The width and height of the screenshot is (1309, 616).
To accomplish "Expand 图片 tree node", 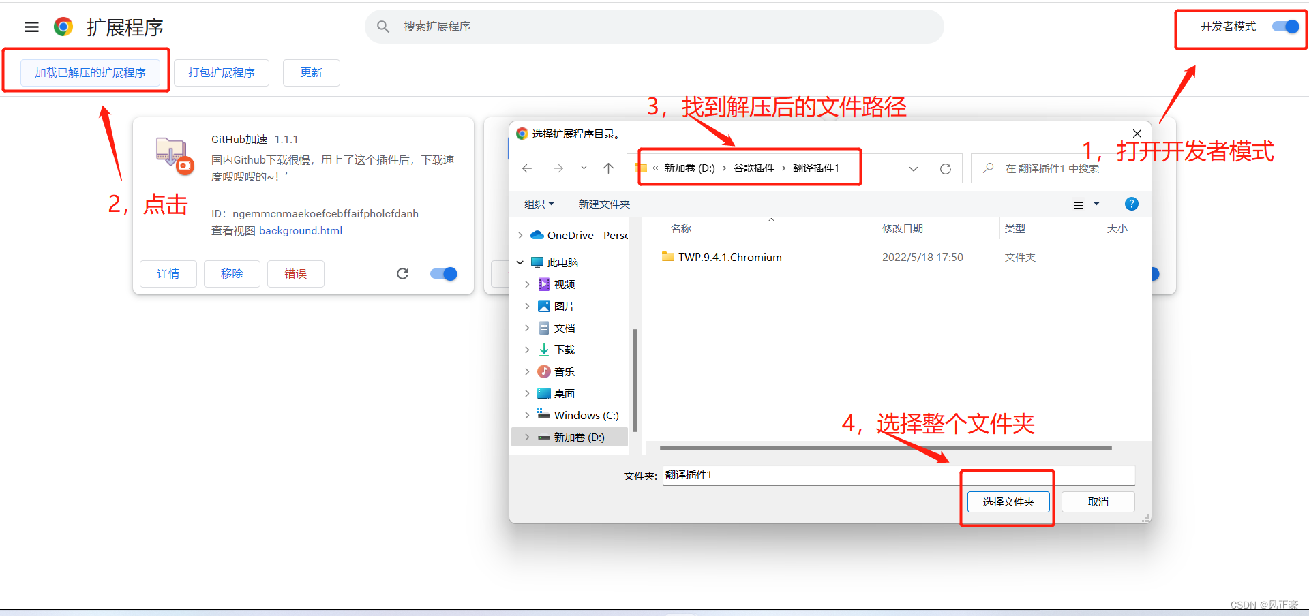I will pyautogui.click(x=527, y=306).
